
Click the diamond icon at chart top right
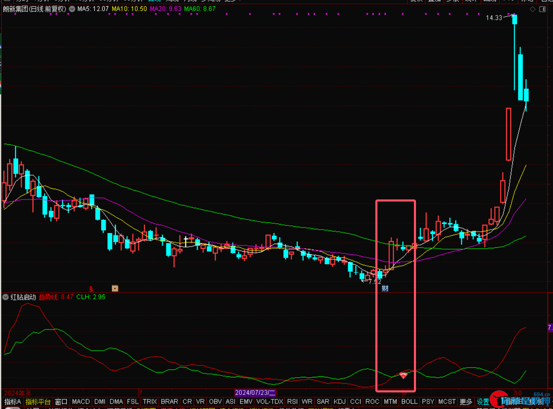click(533, 9)
